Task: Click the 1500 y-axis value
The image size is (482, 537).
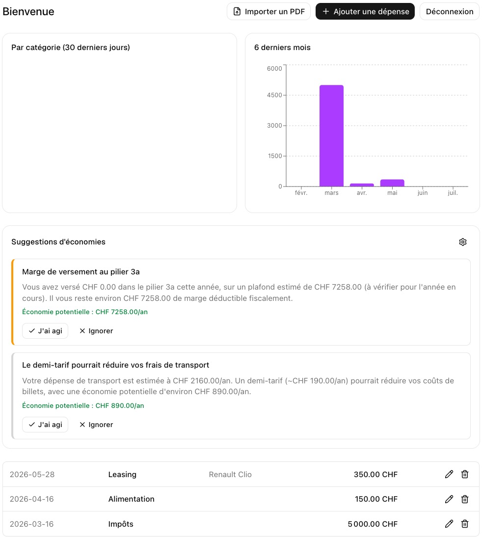Action: (x=275, y=156)
